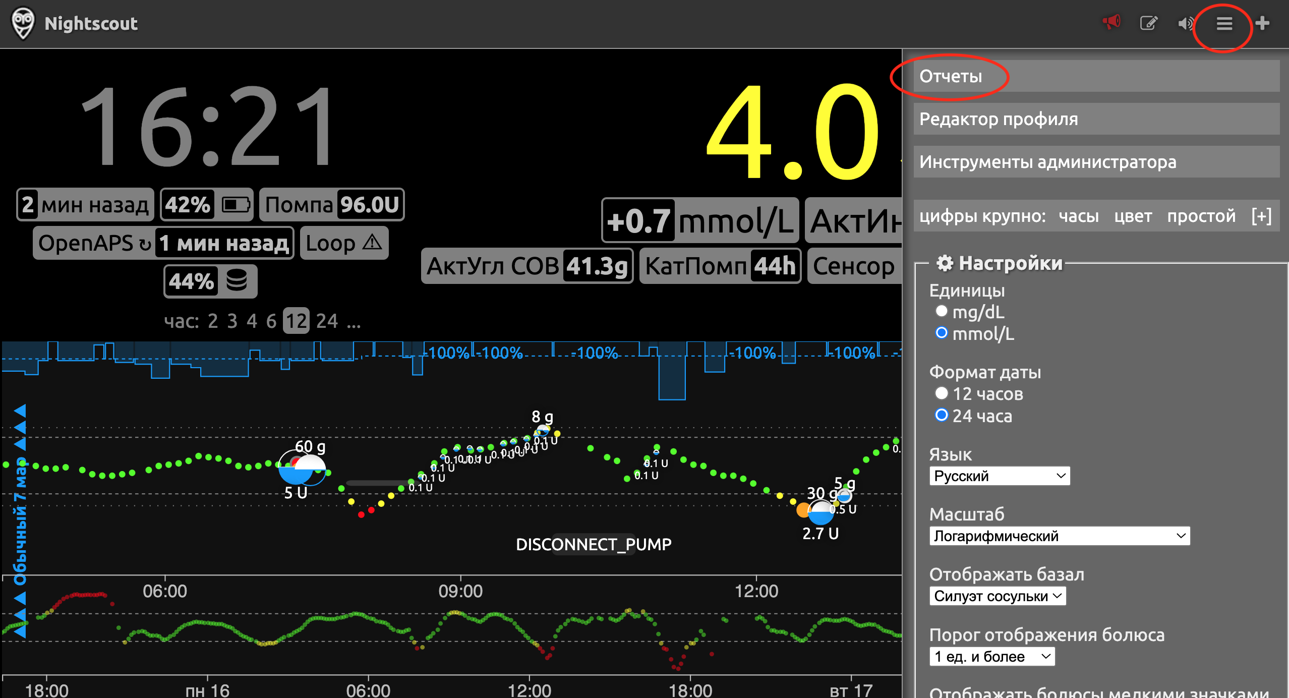The image size is (1289, 698).
Task: Select mg/dL units radio button
Action: (941, 311)
